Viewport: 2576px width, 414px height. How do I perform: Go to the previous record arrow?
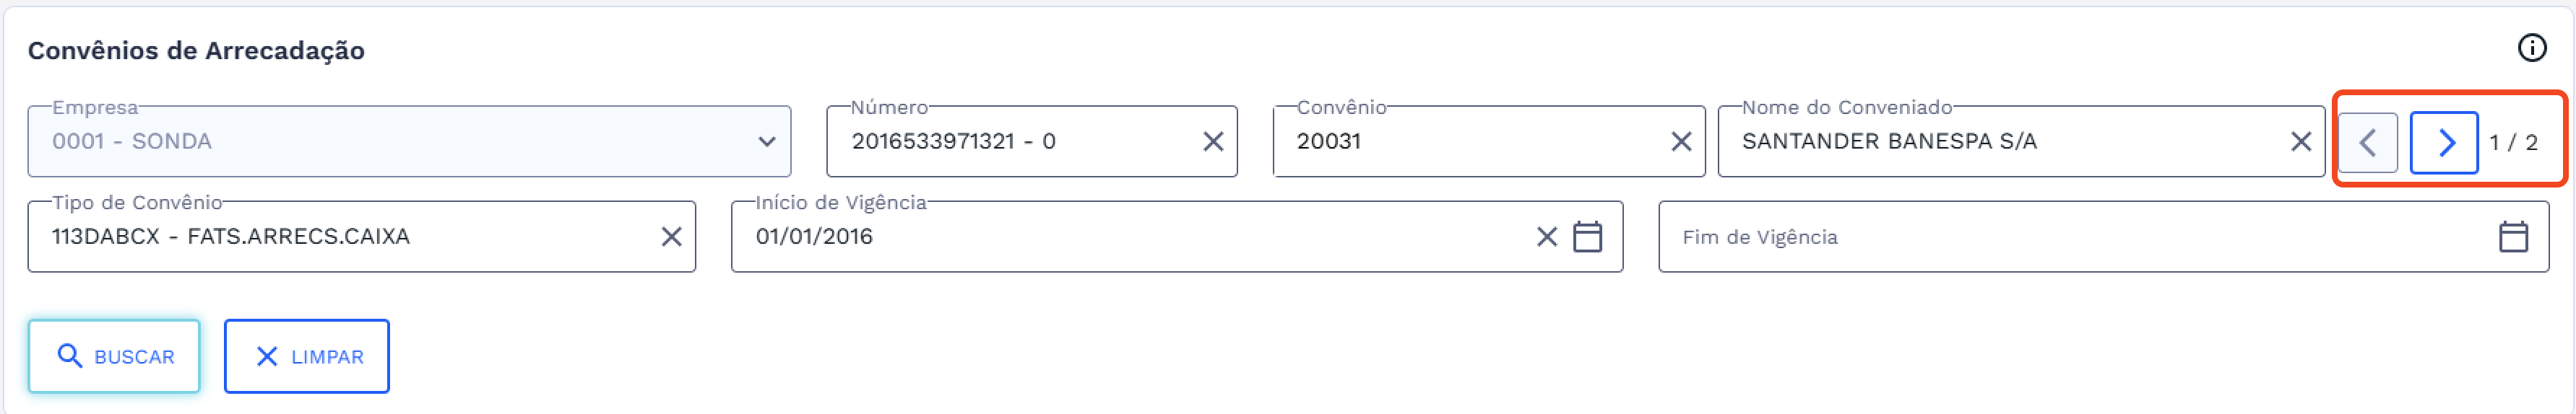pos(2367,143)
